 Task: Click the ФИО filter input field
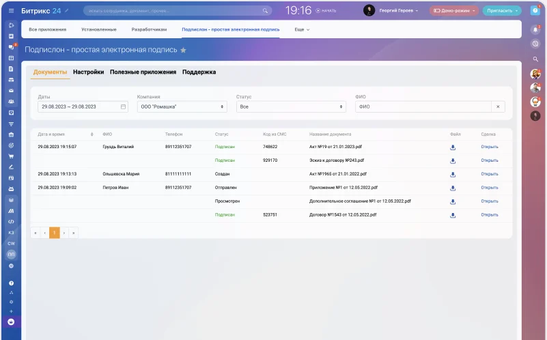click(x=423, y=107)
